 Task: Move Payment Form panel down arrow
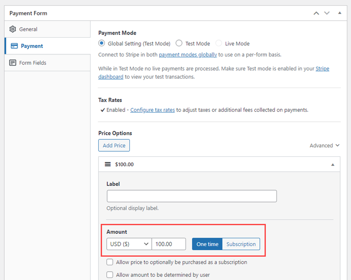click(x=327, y=13)
